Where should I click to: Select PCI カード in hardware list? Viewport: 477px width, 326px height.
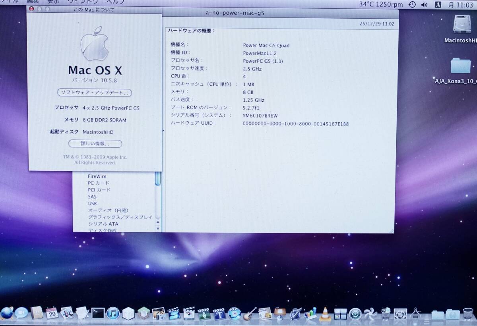pyautogui.click(x=99, y=190)
